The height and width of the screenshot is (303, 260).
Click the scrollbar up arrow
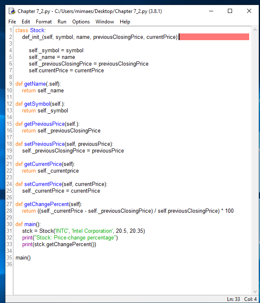point(255,30)
